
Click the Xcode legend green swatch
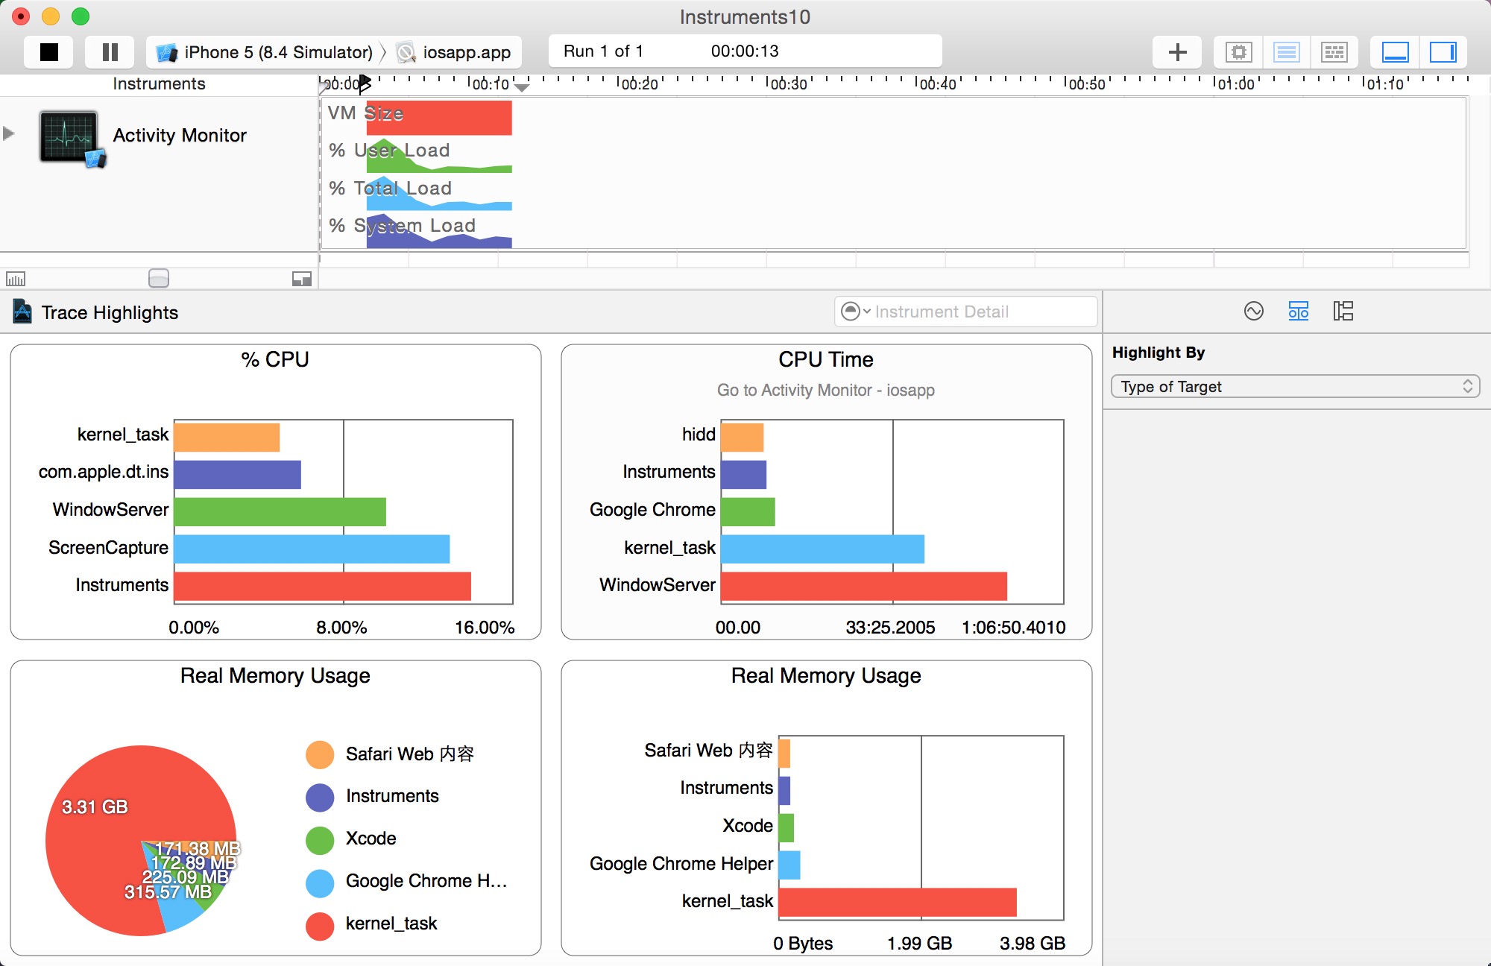tap(320, 839)
